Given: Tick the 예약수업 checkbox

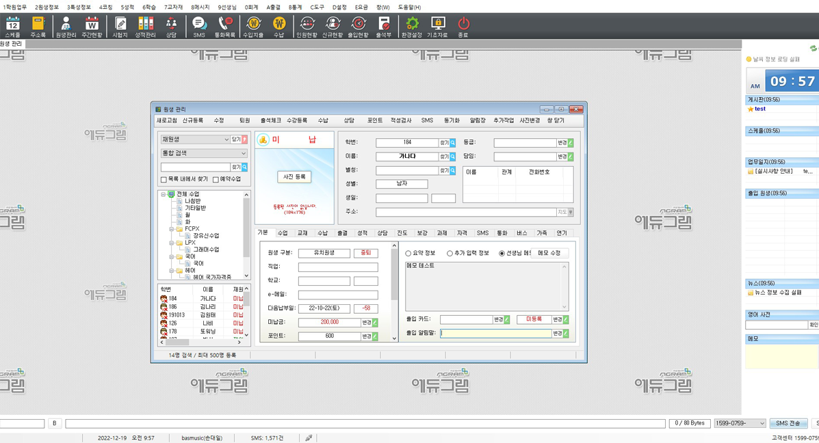Looking at the screenshot, I should (x=216, y=180).
